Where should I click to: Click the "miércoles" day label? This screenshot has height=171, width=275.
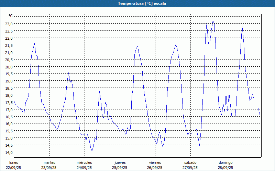[84, 162]
